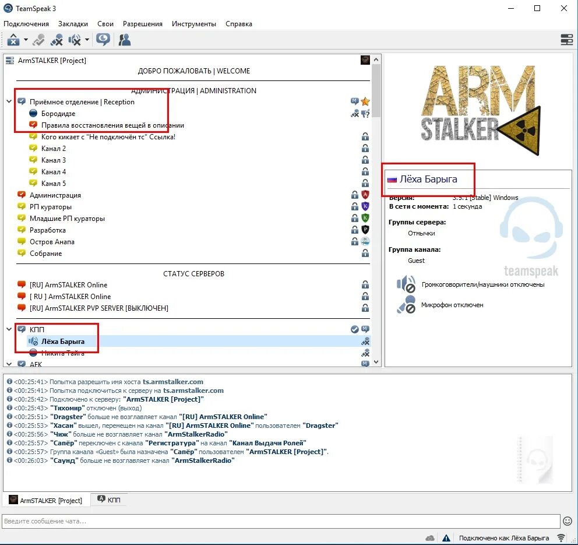Click the connection quality Wi-Fi icon in status bar
This screenshot has height=545, width=578.
pyautogui.click(x=562, y=538)
